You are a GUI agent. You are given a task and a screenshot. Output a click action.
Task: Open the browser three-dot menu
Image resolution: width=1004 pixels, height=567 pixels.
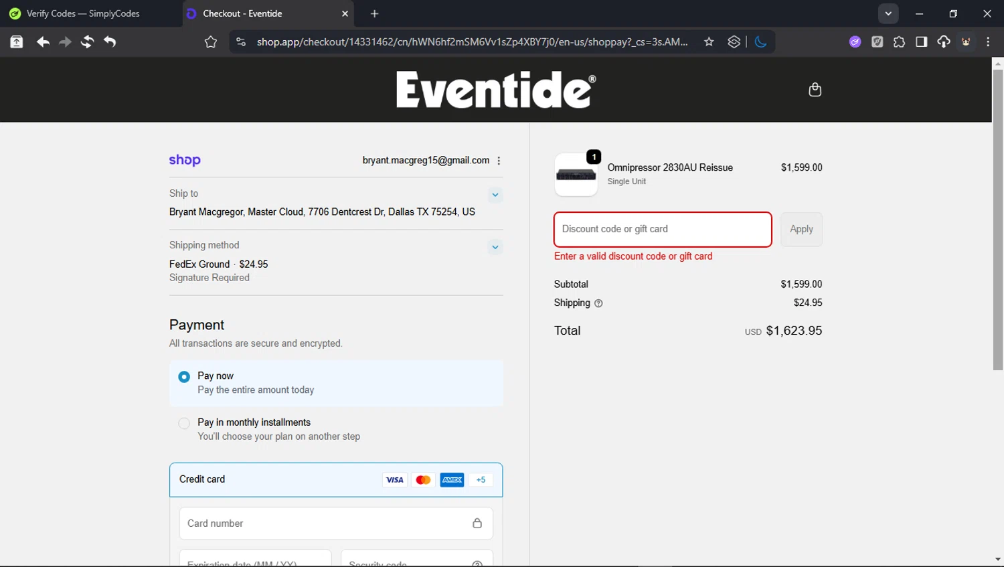[988, 42]
